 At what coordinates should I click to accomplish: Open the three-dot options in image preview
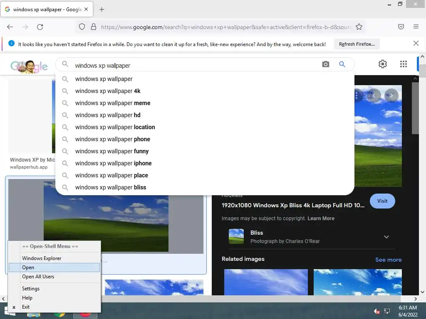[x=357, y=96]
